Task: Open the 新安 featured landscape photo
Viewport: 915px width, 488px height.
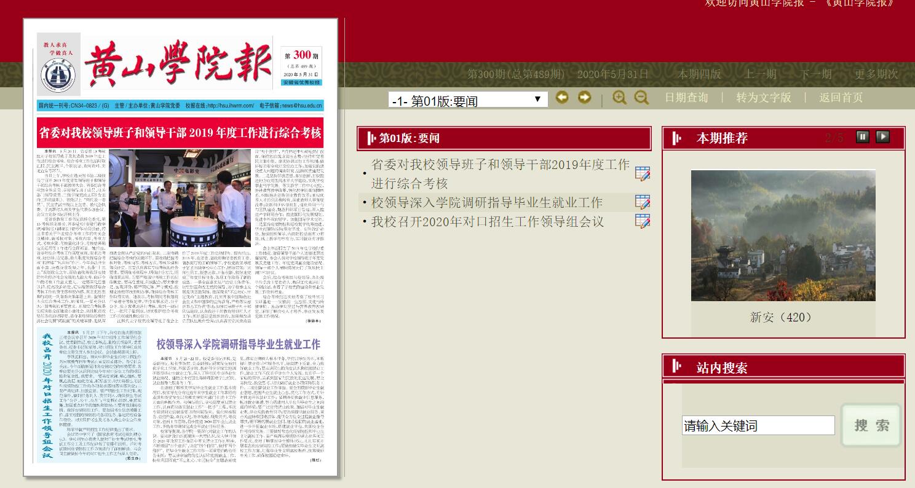Action: (783, 235)
